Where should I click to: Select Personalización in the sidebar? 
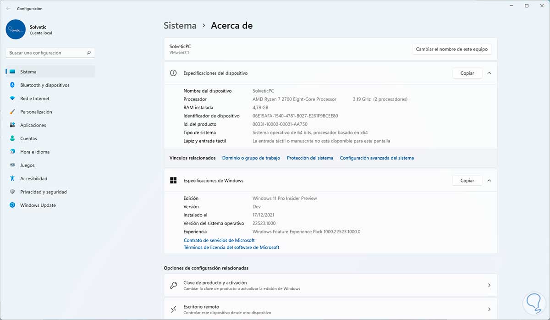point(50,112)
